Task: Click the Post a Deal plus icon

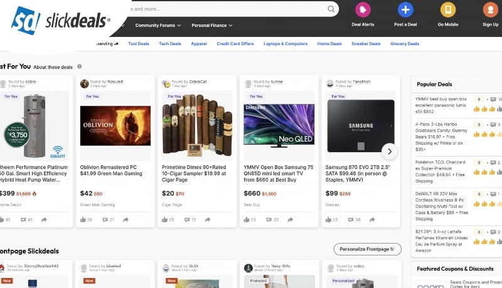Action: 405,9
